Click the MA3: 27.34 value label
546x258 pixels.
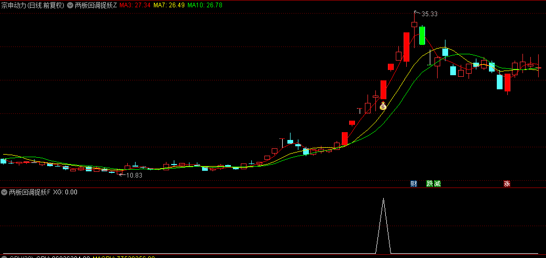[135, 5]
